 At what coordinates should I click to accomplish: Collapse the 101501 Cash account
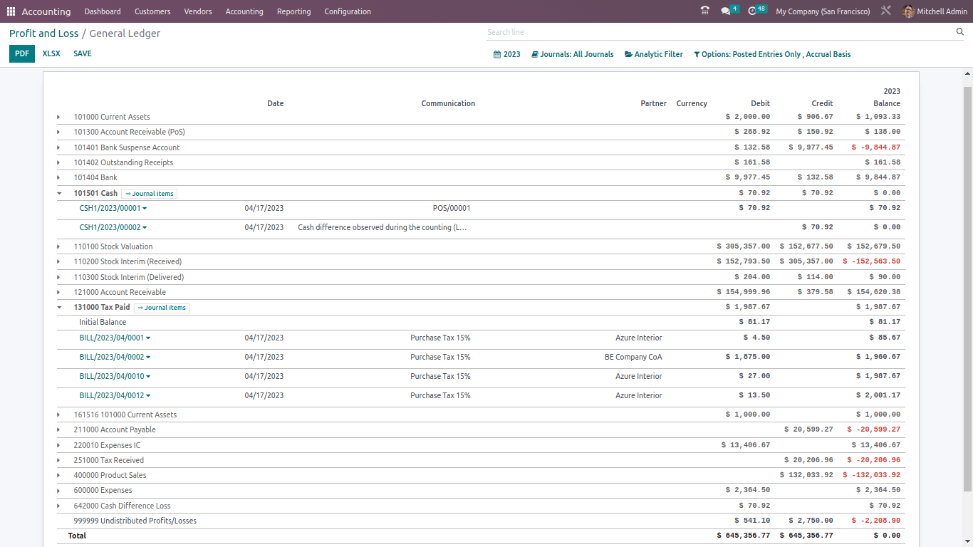[59, 193]
